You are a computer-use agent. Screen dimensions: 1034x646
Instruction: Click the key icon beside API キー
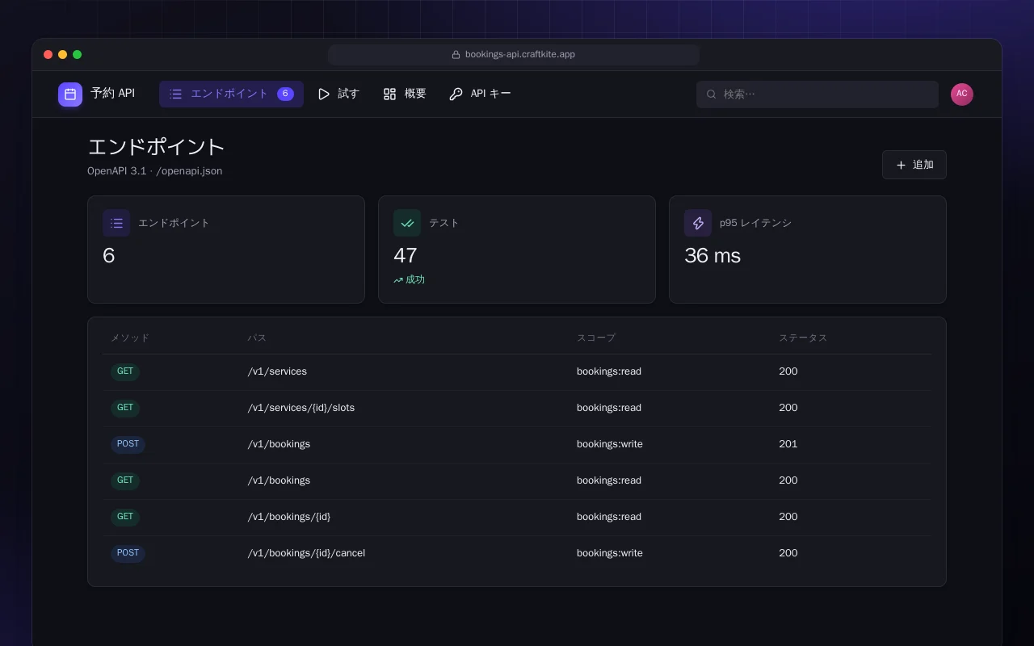point(456,94)
